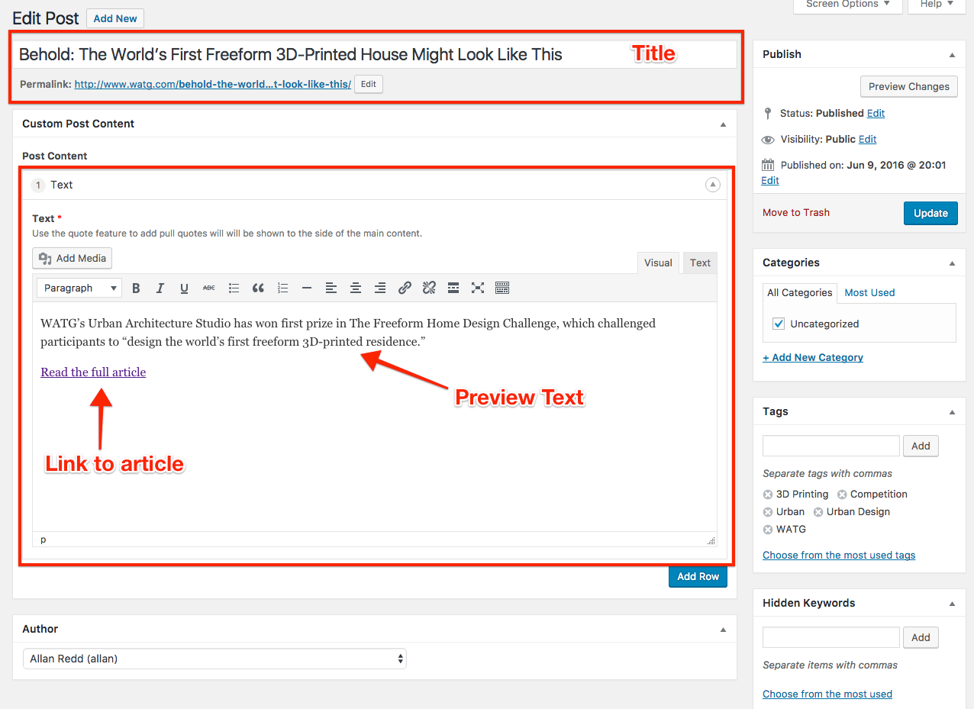Switch to the Text editor tab
Viewport: 974px width, 709px height.
[700, 263]
